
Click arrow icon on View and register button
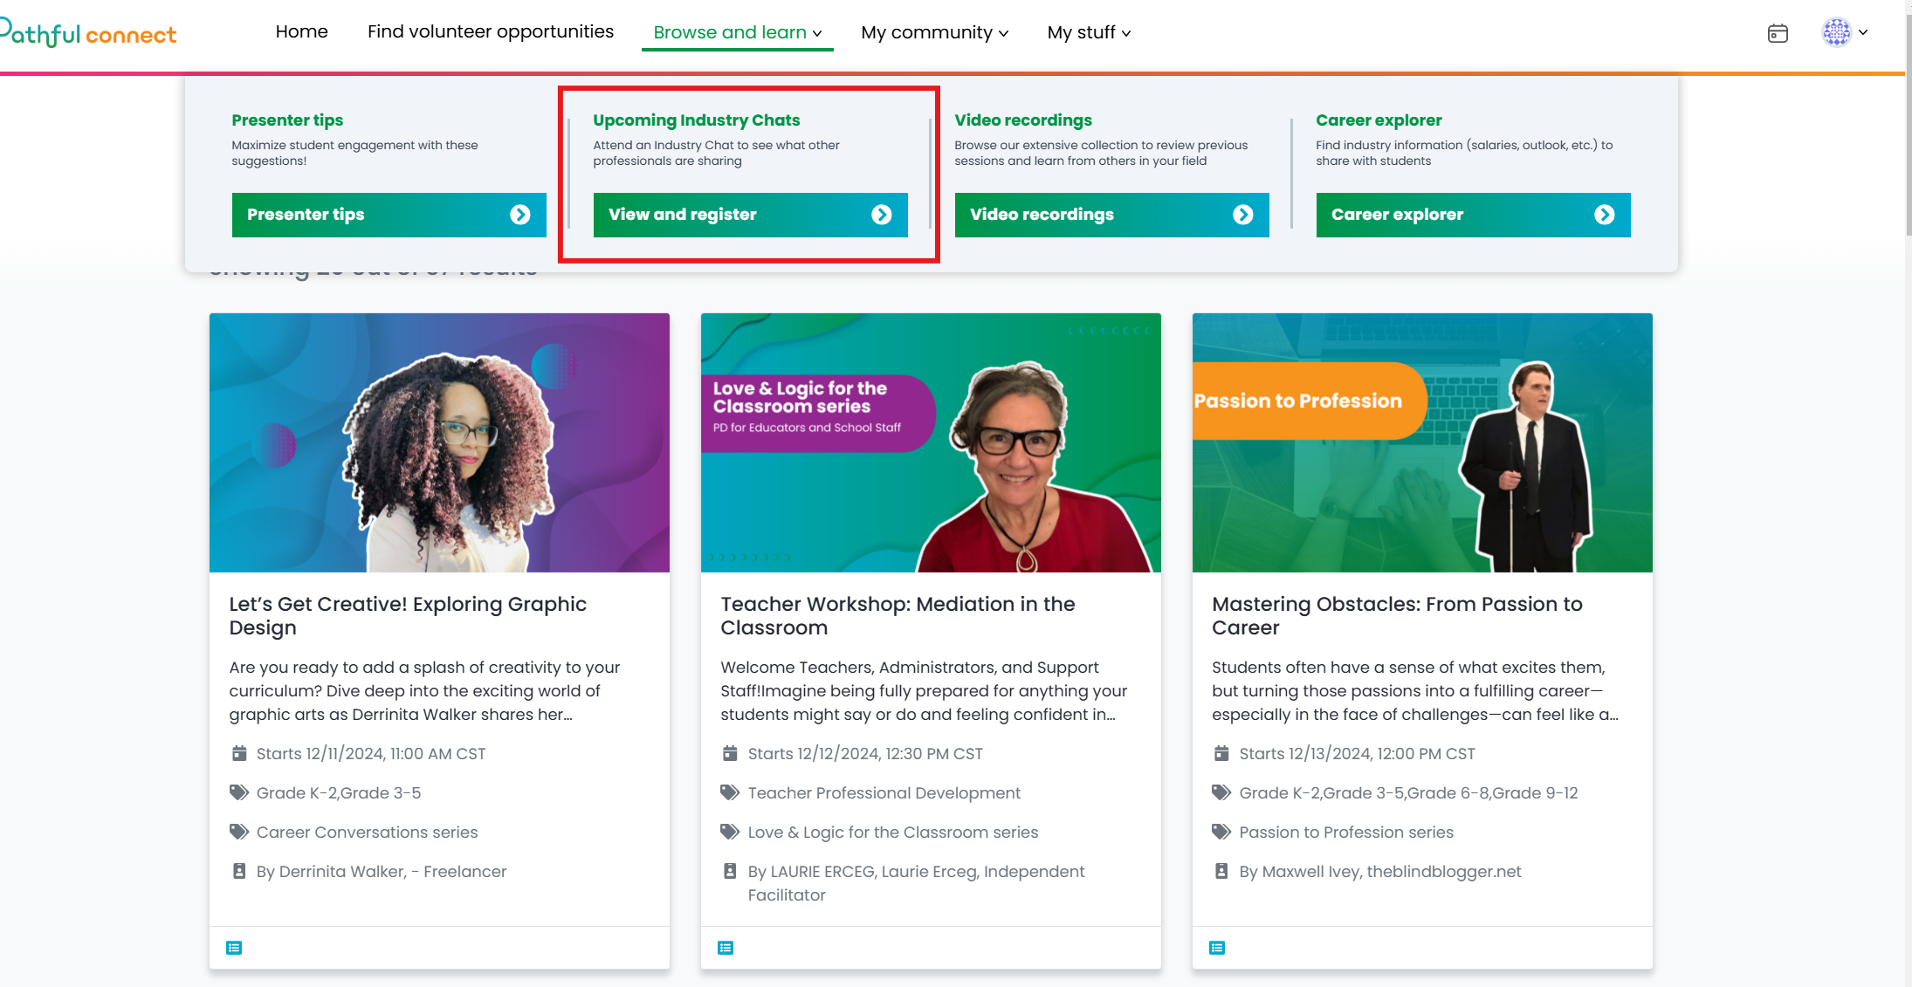pyautogui.click(x=882, y=215)
